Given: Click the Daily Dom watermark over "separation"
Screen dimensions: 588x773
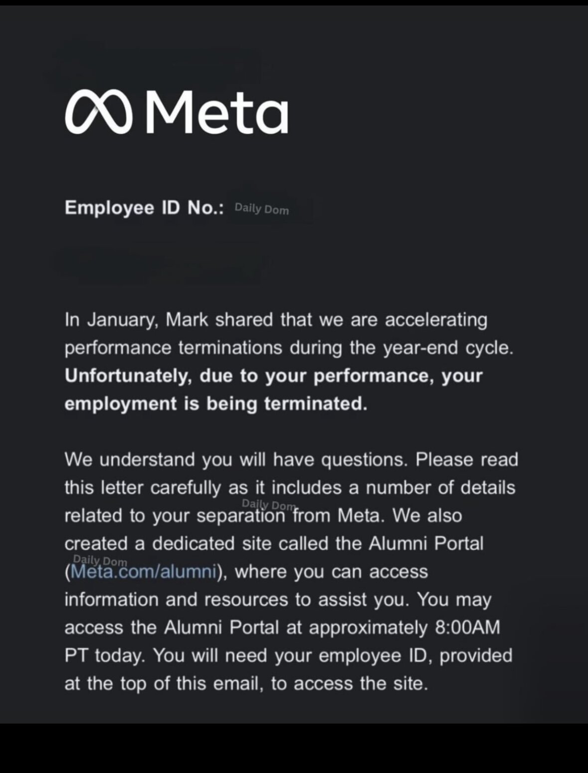Looking at the screenshot, I should [x=268, y=505].
